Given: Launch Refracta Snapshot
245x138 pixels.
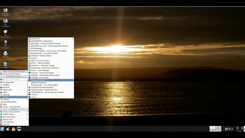Looking at the screenshot, I should pos(51,82).
